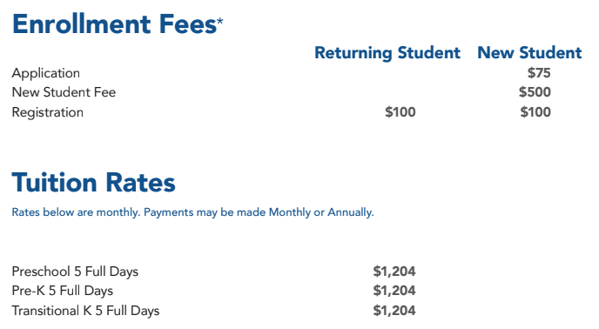
Task: Click the $75 application fee amount
Action: tap(539, 73)
